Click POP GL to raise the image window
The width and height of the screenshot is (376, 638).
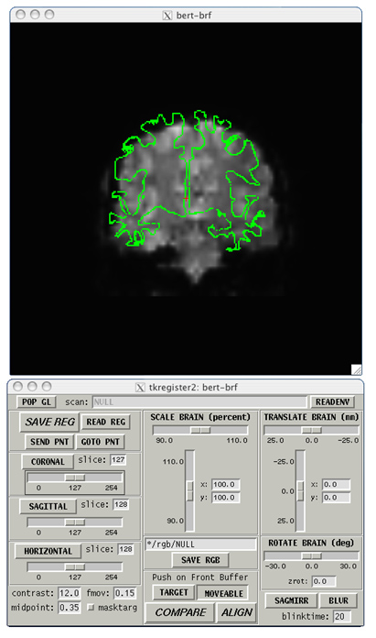pos(37,402)
